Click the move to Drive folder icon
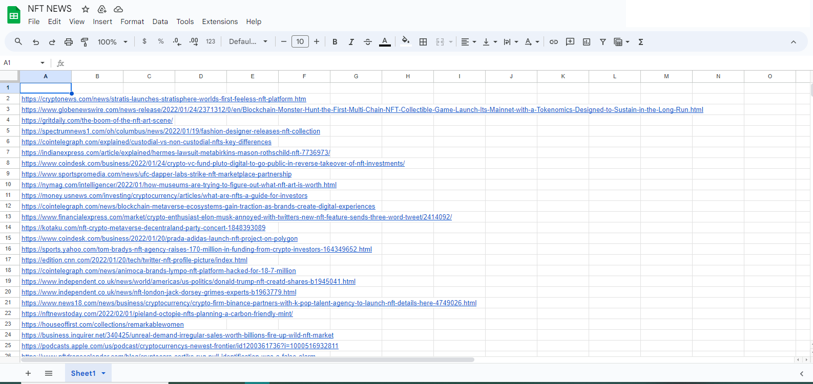Image resolution: width=813 pixels, height=384 pixels. (x=102, y=9)
